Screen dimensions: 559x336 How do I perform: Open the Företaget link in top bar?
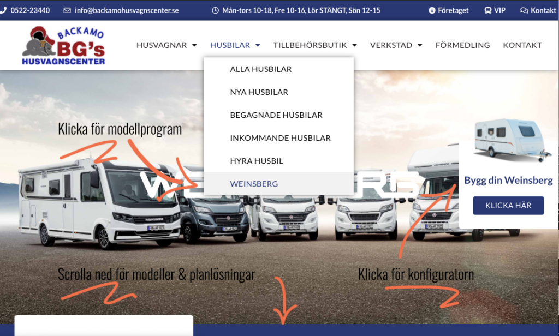(453, 10)
